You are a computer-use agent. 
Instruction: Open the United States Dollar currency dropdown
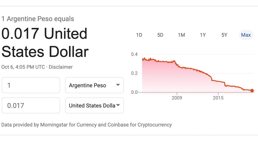(x=94, y=105)
